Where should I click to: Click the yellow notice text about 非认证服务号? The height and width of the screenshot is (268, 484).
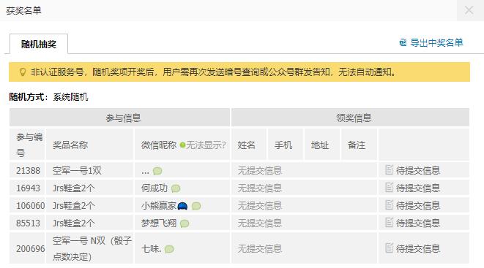213,72
